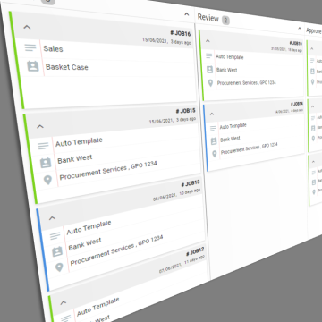The height and width of the screenshot is (322, 322).
Task: Select the Review column title
Action: 208,18
